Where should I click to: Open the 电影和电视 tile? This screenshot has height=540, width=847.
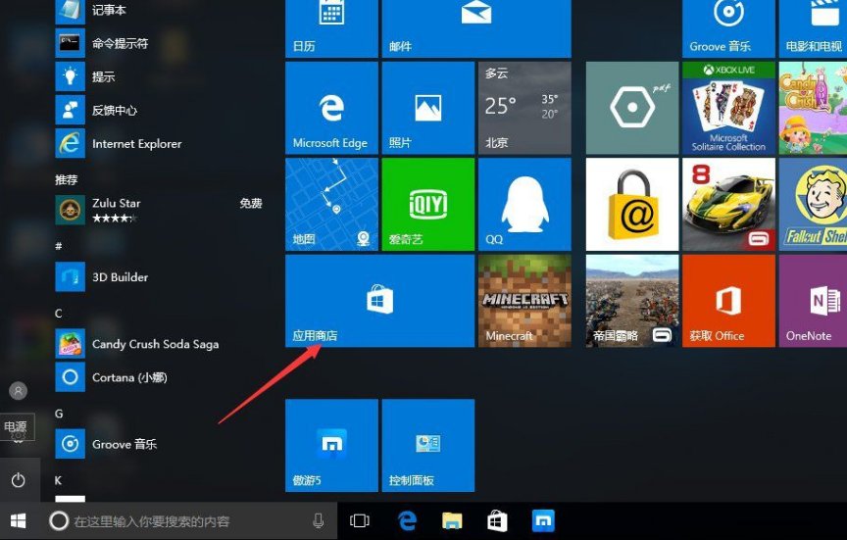pyautogui.click(x=813, y=28)
